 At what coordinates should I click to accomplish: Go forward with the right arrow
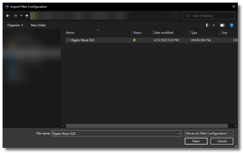click(x=15, y=16)
